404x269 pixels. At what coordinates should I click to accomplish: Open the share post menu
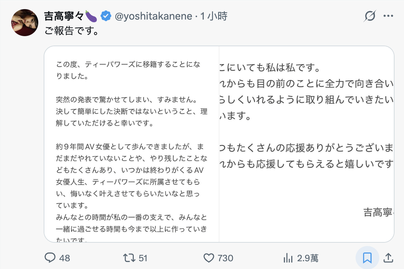[387, 258]
